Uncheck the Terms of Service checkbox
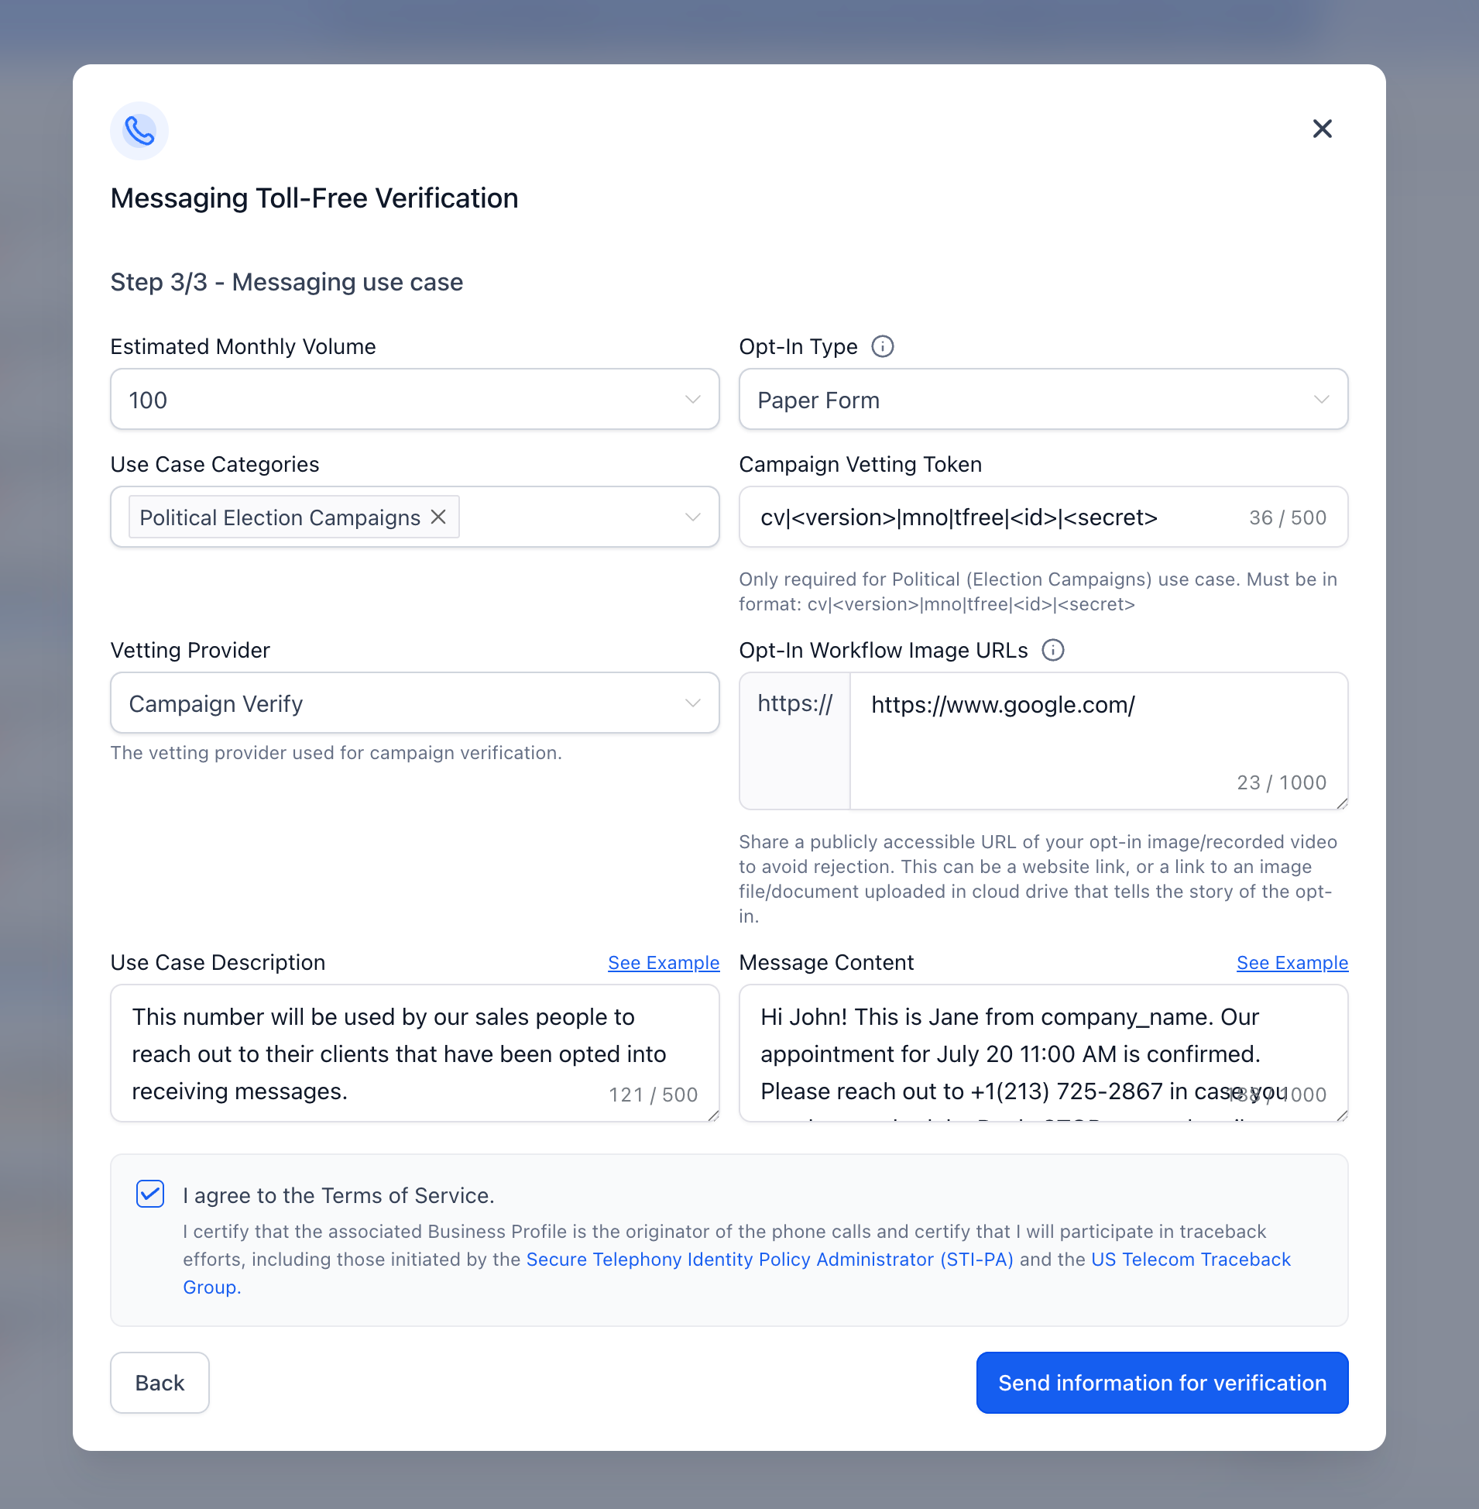The height and width of the screenshot is (1509, 1479). pos(150,1194)
